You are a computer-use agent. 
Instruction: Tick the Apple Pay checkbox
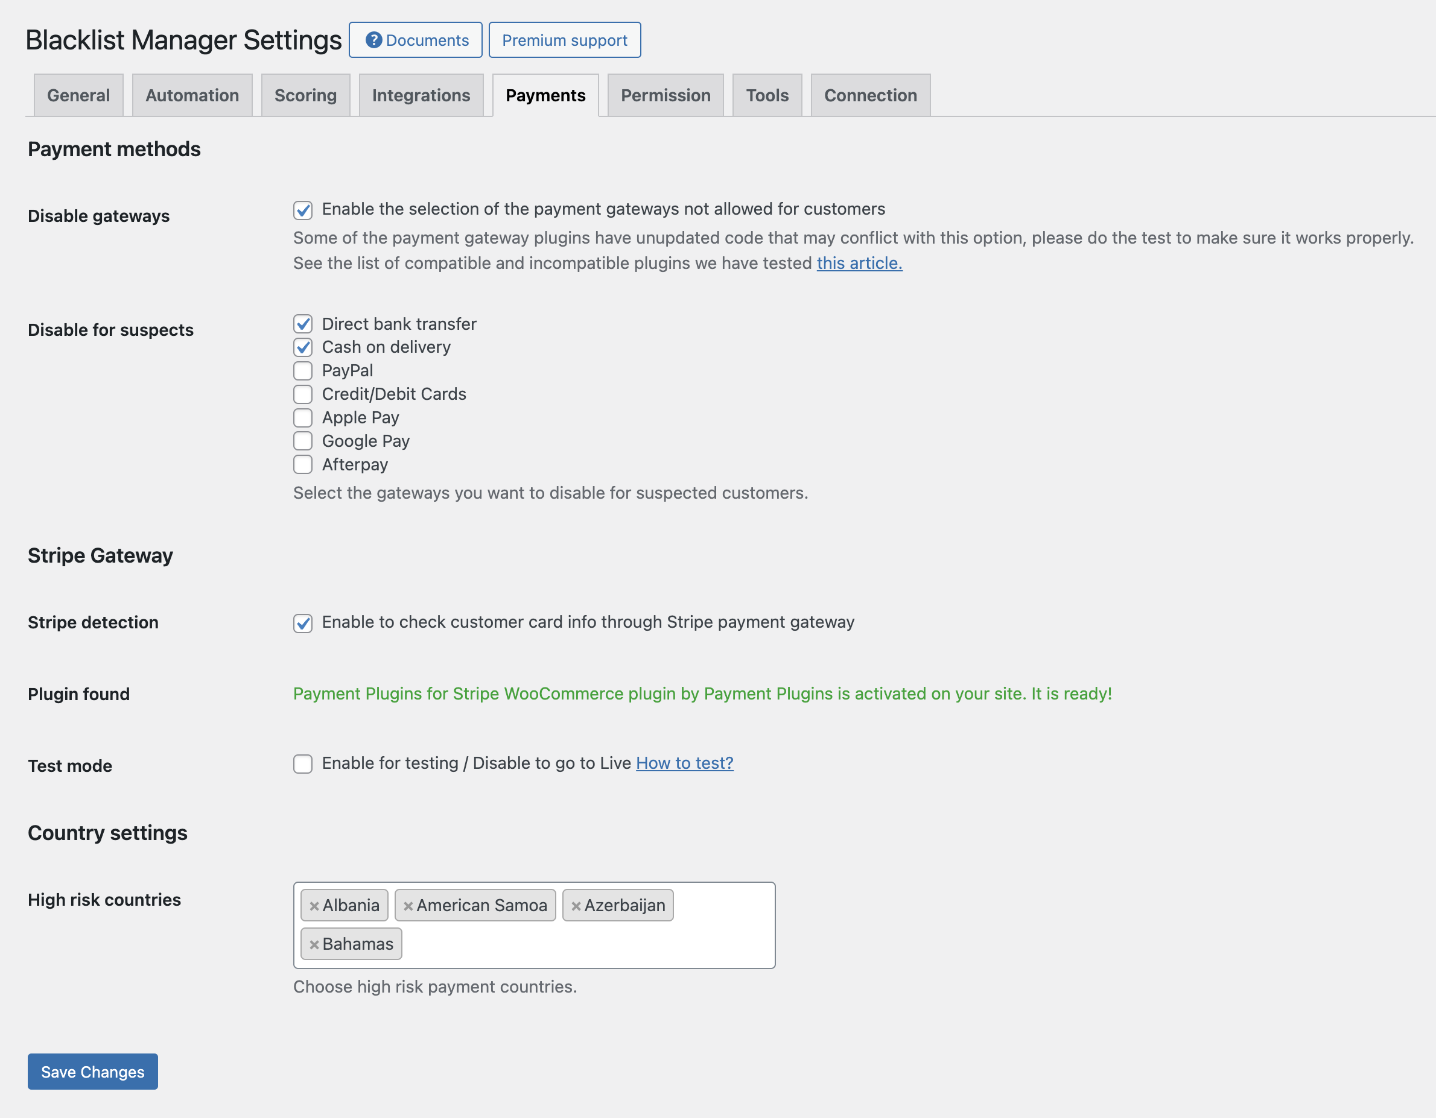coord(302,418)
